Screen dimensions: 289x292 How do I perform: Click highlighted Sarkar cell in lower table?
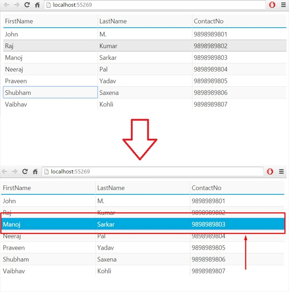(x=143, y=224)
